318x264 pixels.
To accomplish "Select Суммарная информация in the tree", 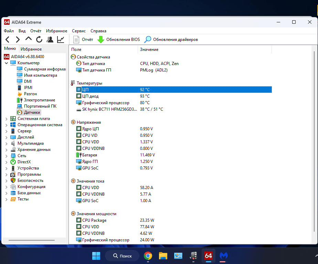I will coord(42,69).
